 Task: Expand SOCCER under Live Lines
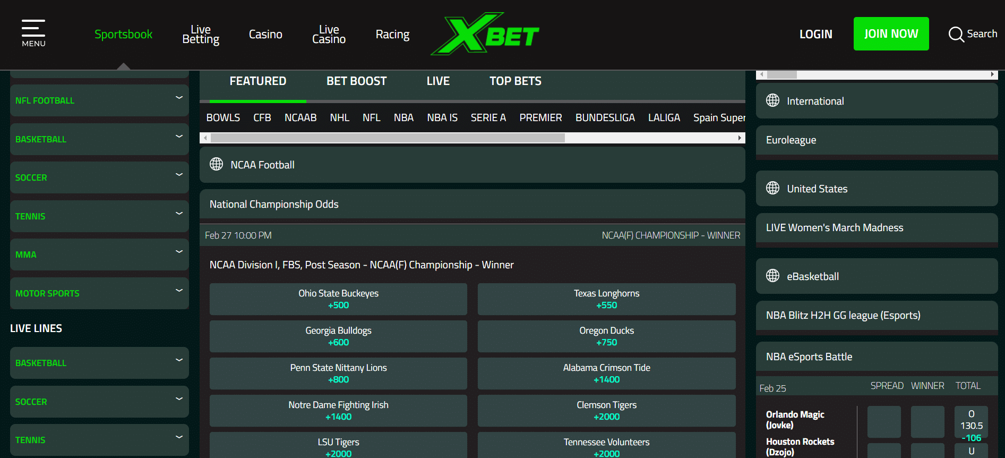(99, 402)
